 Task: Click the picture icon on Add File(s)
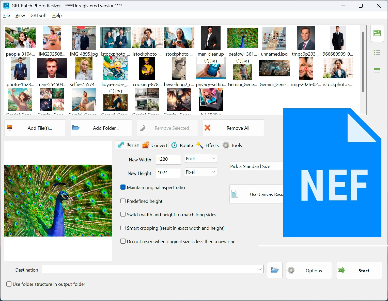[x=10, y=128]
